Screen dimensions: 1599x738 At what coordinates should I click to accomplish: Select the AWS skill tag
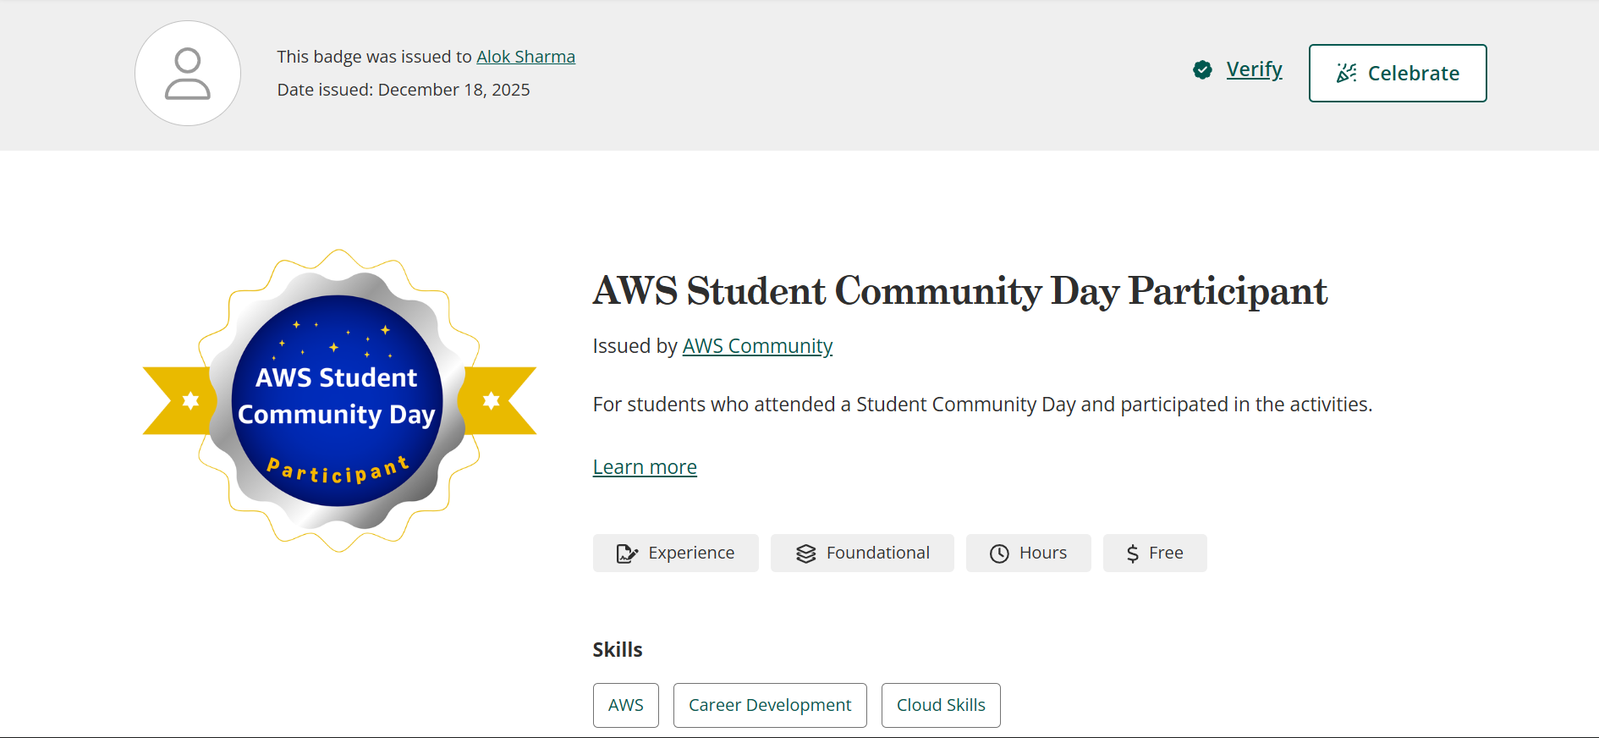tap(626, 705)
